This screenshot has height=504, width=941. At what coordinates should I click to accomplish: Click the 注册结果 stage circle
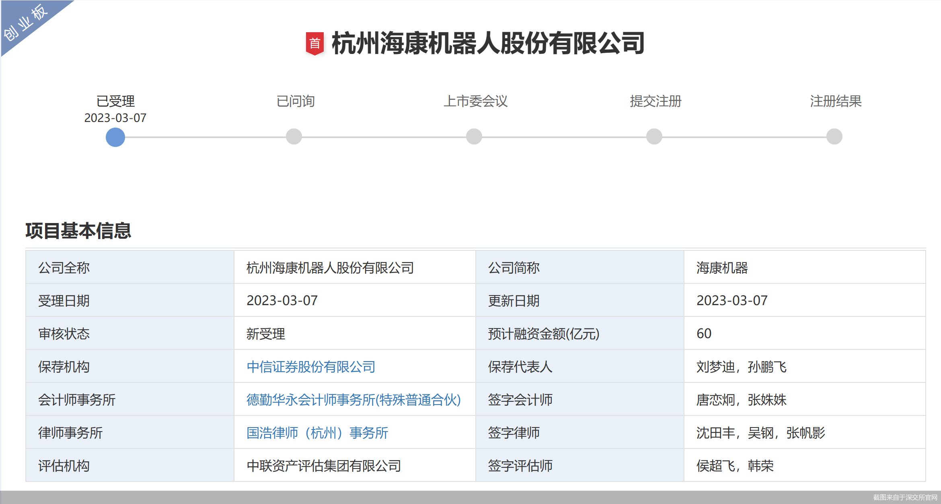click(x=834, y=136)
